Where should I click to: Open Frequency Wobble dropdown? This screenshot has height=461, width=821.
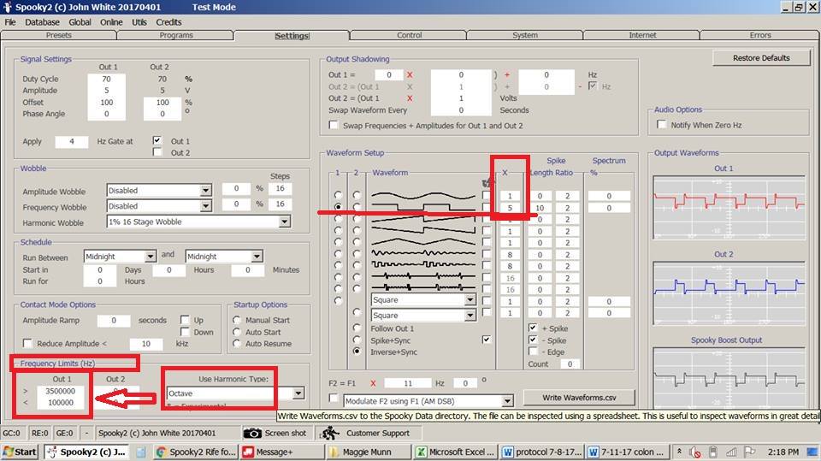tap(206, 206)
